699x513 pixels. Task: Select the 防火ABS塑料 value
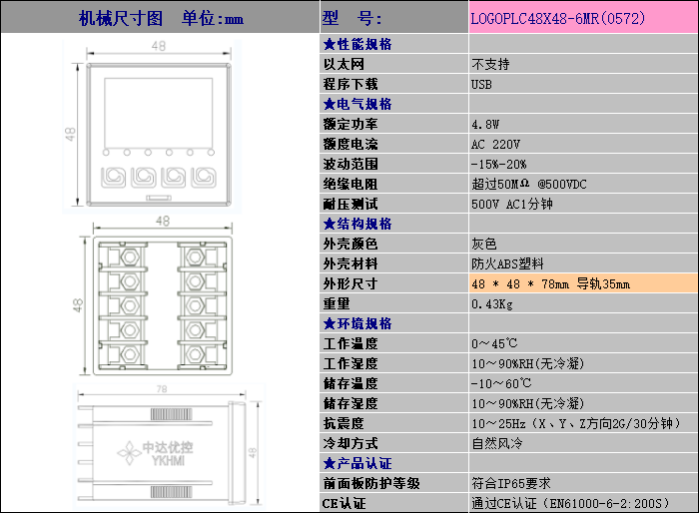point(507,263)
